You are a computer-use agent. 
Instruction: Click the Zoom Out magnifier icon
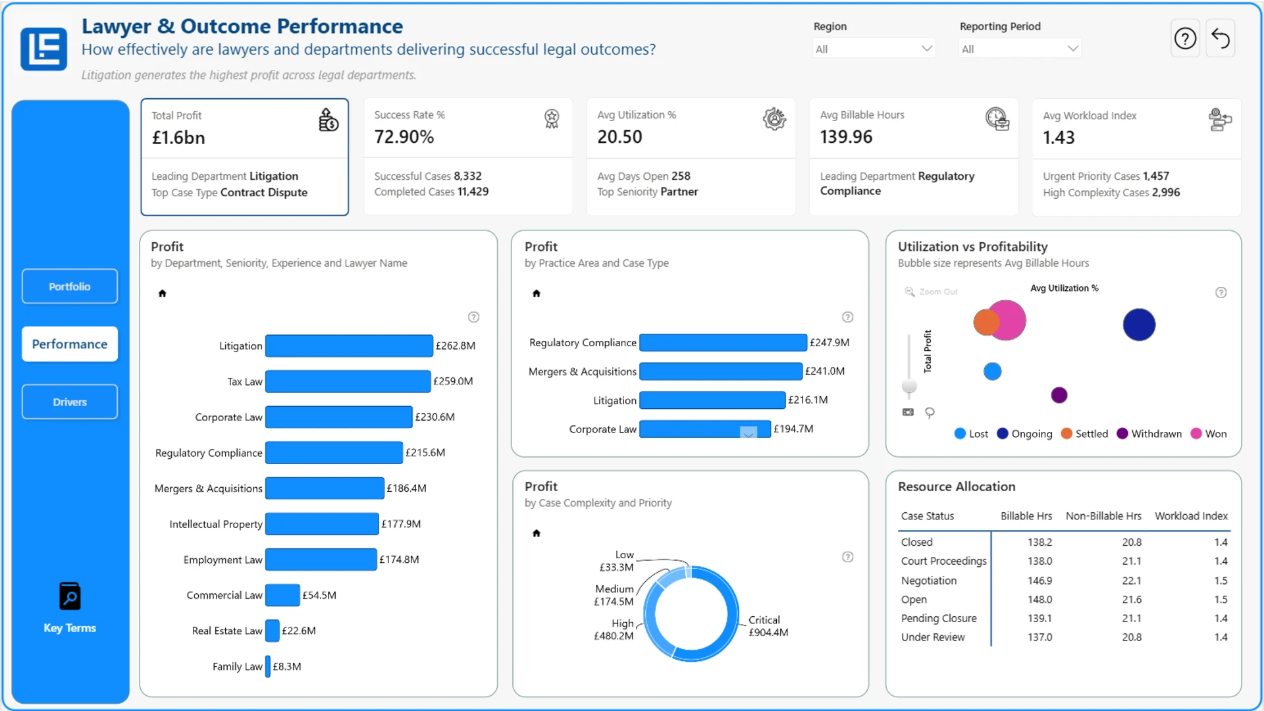910,292
